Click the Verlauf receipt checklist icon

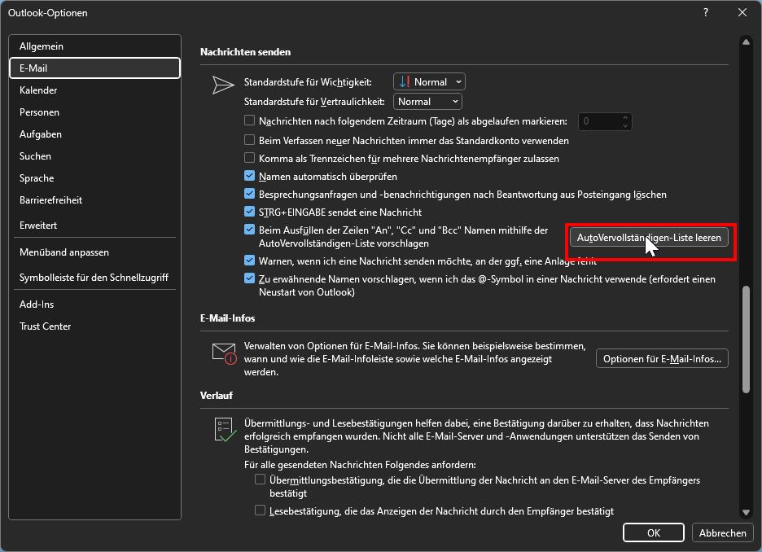[223, 429]
